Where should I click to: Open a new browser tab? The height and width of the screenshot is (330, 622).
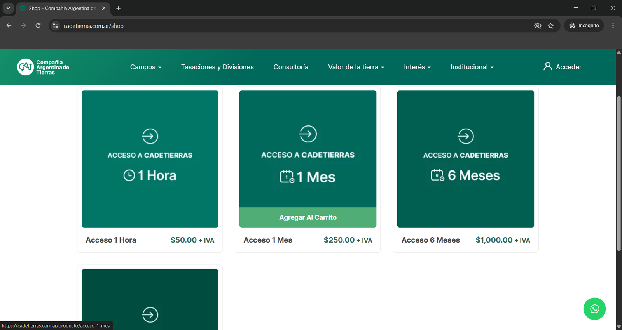(x=118, y=8)
